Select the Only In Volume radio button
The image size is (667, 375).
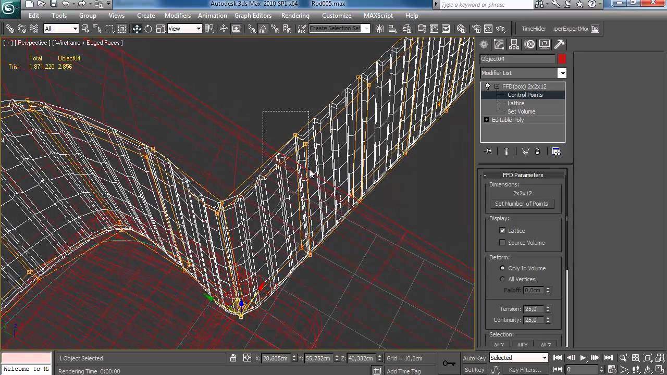point(502,268)
